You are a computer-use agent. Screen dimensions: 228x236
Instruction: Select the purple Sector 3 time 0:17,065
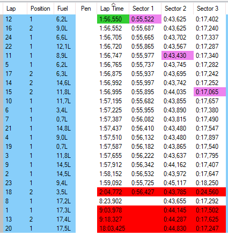[210, 92]
